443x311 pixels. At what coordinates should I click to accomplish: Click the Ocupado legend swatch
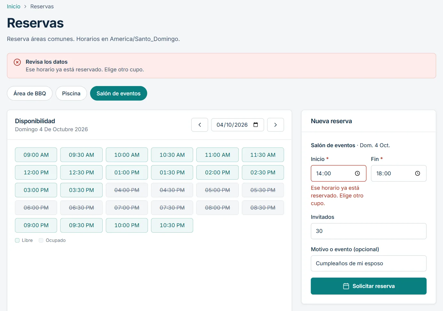[41, 240]
